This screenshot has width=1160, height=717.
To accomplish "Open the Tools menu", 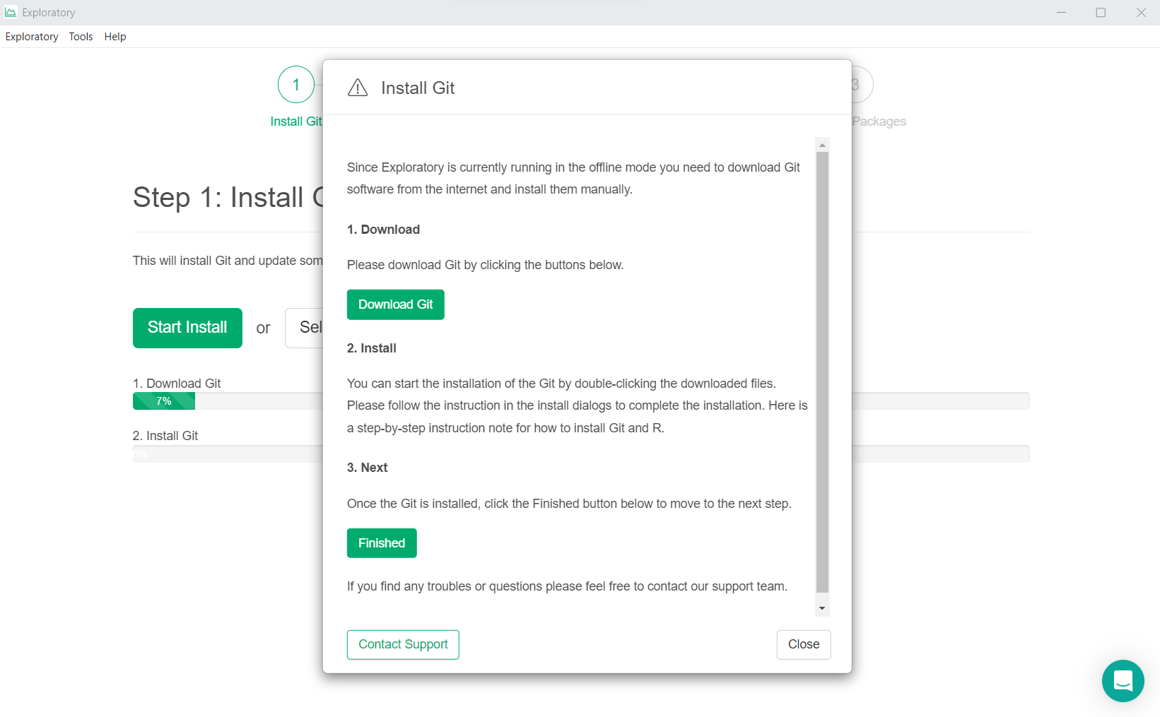I will point(81,37).
